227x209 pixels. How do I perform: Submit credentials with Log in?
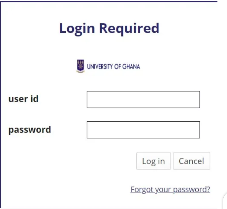pyautogui.click(x=153, y=161)
